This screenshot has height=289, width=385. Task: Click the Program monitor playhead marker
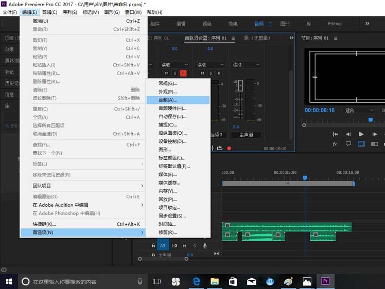pyautogui.click(x=371, y=120)
